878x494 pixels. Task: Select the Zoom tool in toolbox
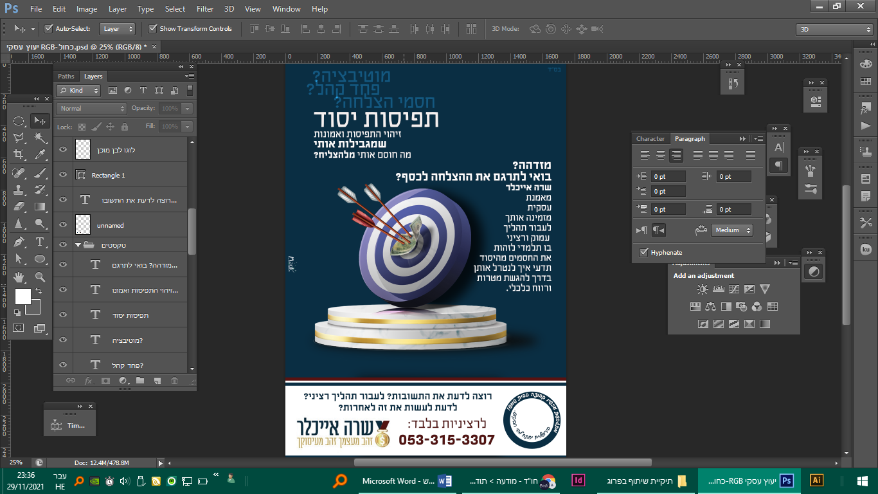pyautogui.click(x=40, y=277)
